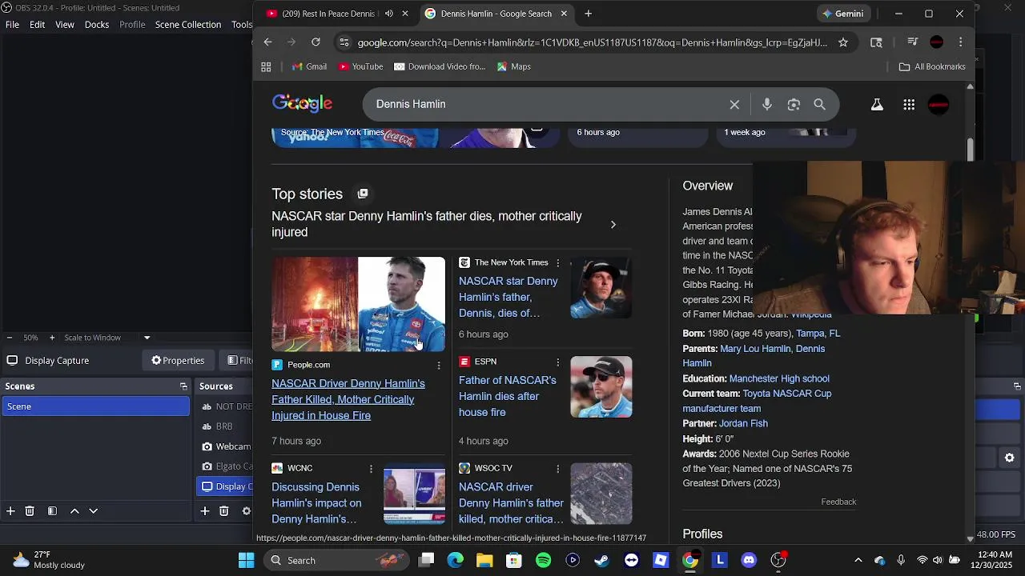The image size is (1025, 576).
Task: Bookmark this page with the star icon
Action: tap(843, 42)
